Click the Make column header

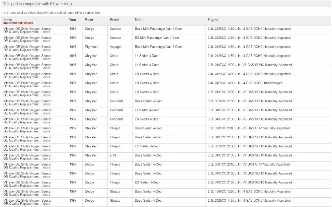click(x=89, y=20)
